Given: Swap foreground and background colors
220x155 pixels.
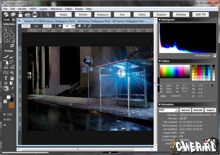Looking at the screenshot, I should [13, 95].
